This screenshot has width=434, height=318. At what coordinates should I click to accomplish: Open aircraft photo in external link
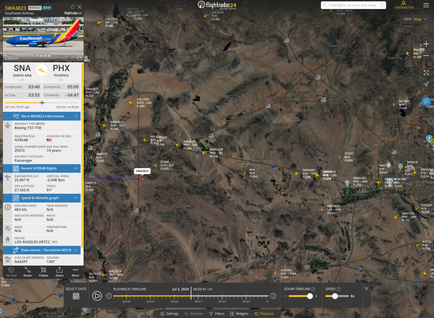(79, 59)
